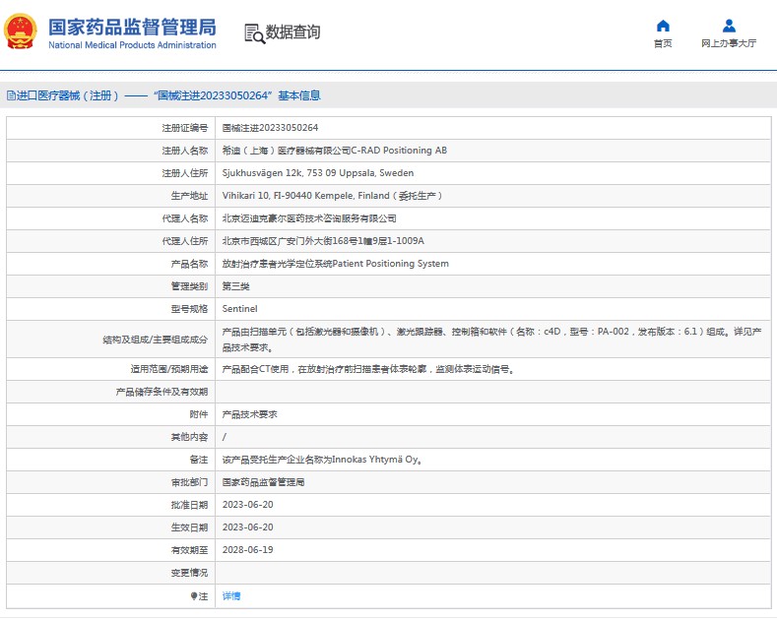Screen dimensions: 777x619
Task: Select intended use text 产品配合CT使用
Action: tap(368, 369)
